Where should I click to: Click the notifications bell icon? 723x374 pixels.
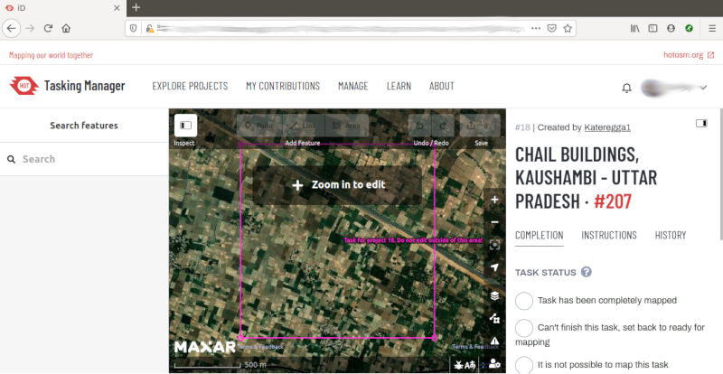point(626,88)
